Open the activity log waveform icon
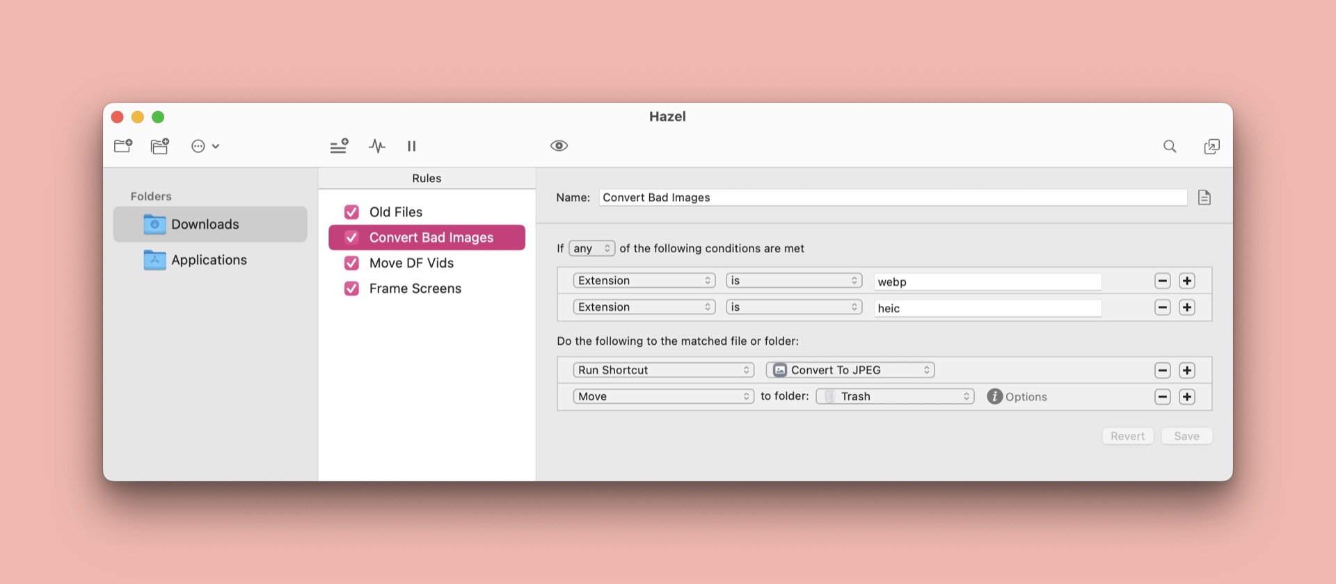Image resolution: width=1336 pixels, height=584 pixels. (377, 146)
